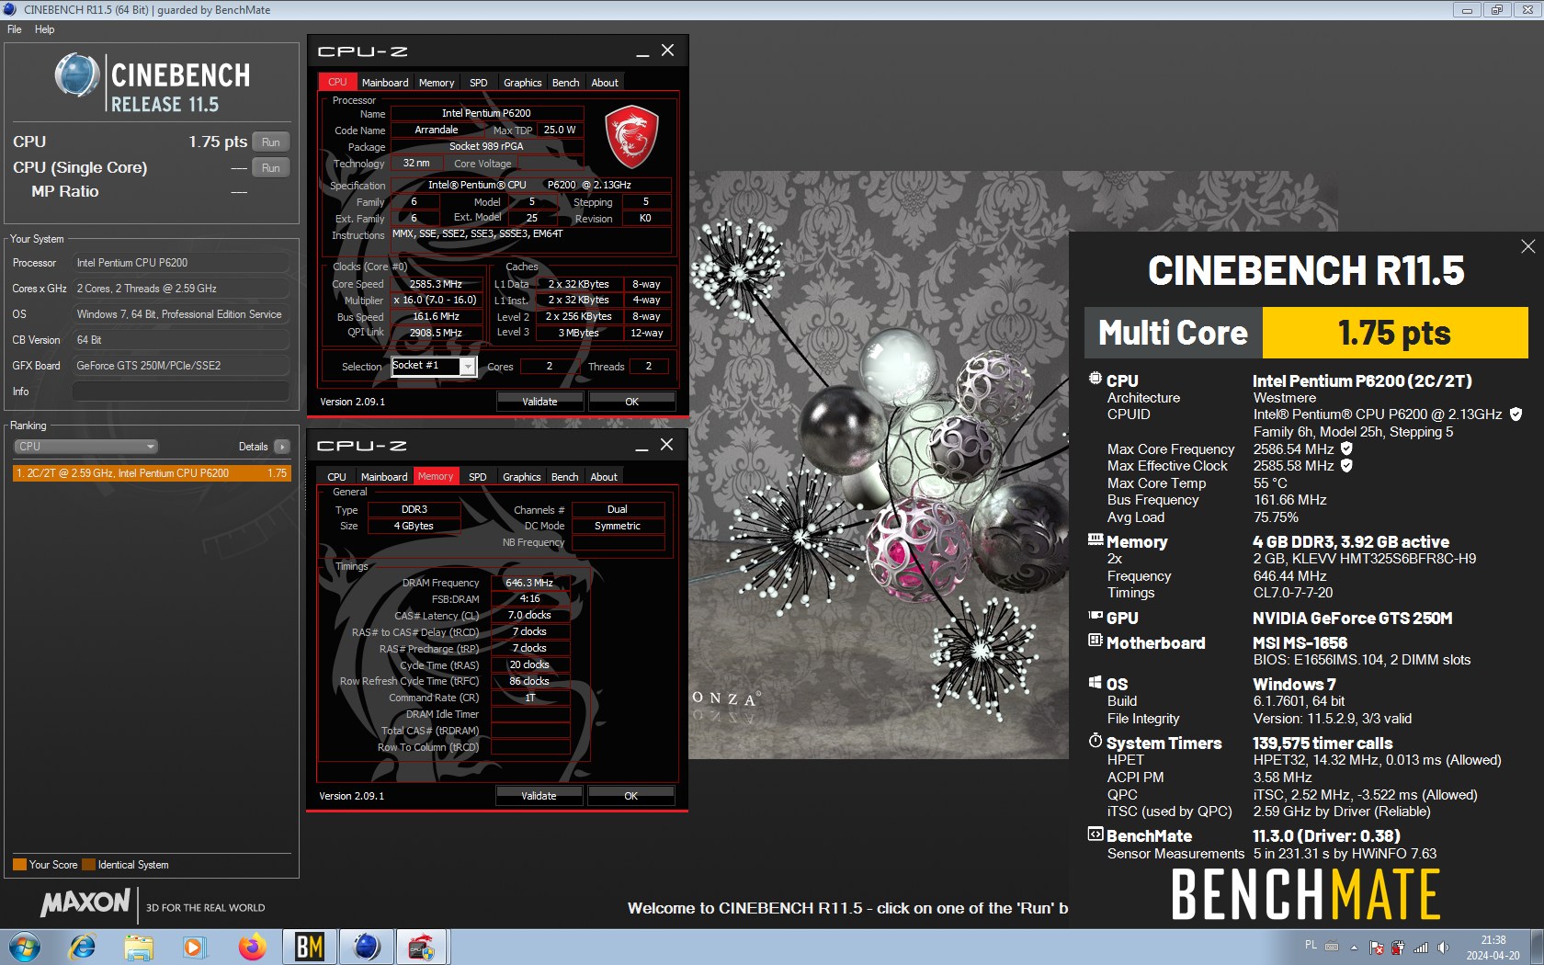Click the Name field Intel Pentium P6200

(486, 114)
